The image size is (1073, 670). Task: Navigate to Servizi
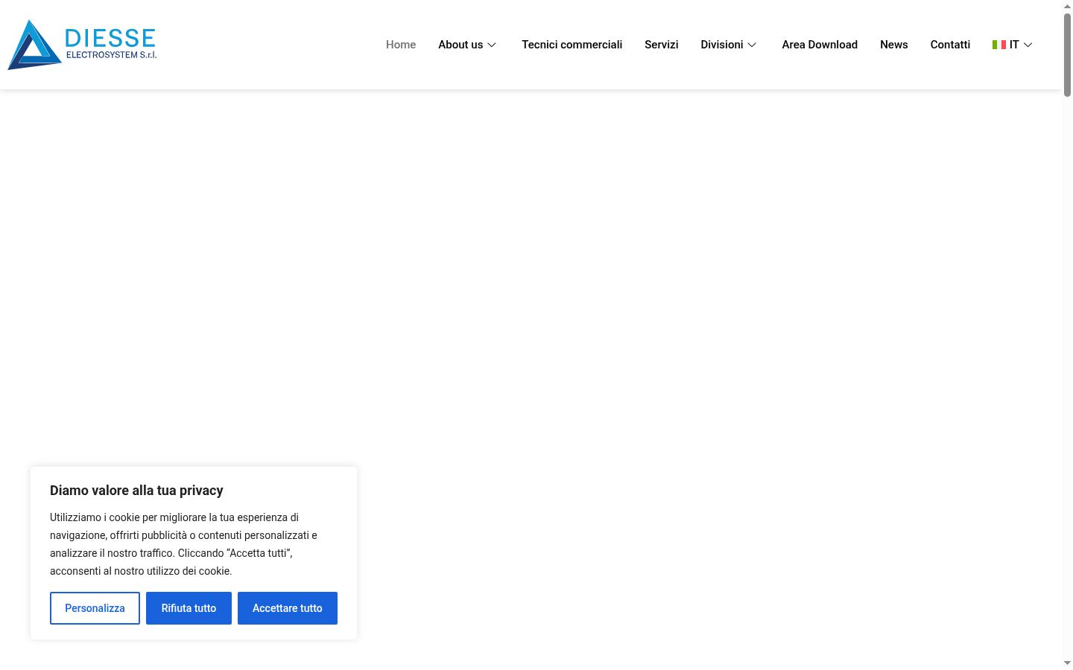tap(662, 45)
